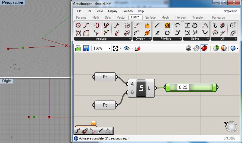
Task: Click the Sketch pencil icon in canvas toolbar
Action: [137, 48]
